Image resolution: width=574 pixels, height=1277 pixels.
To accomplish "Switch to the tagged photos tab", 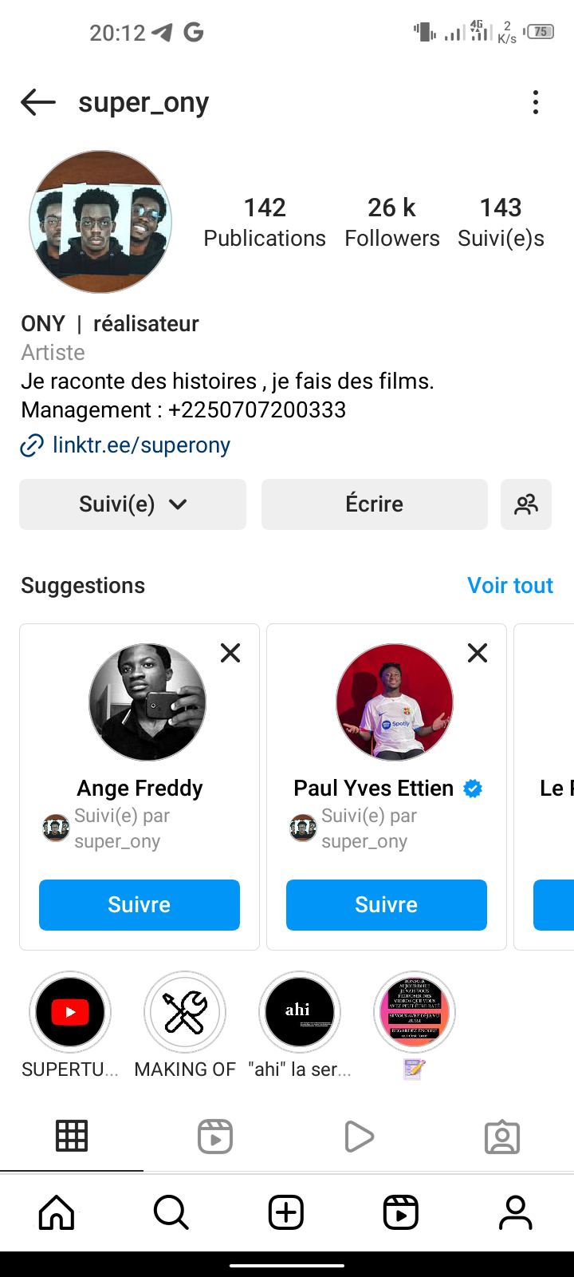I will click(x=502, y=1137).
